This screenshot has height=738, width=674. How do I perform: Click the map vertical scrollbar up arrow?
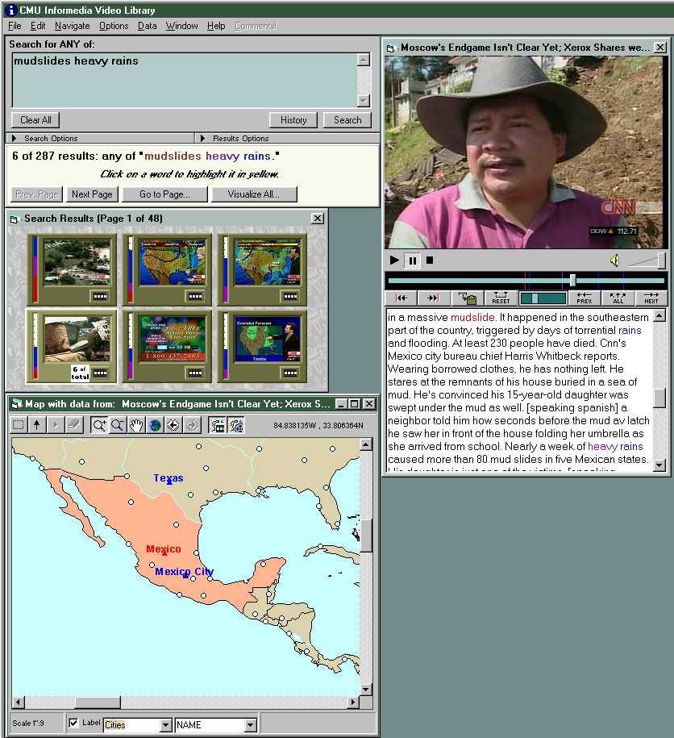(x=366, y=444)
